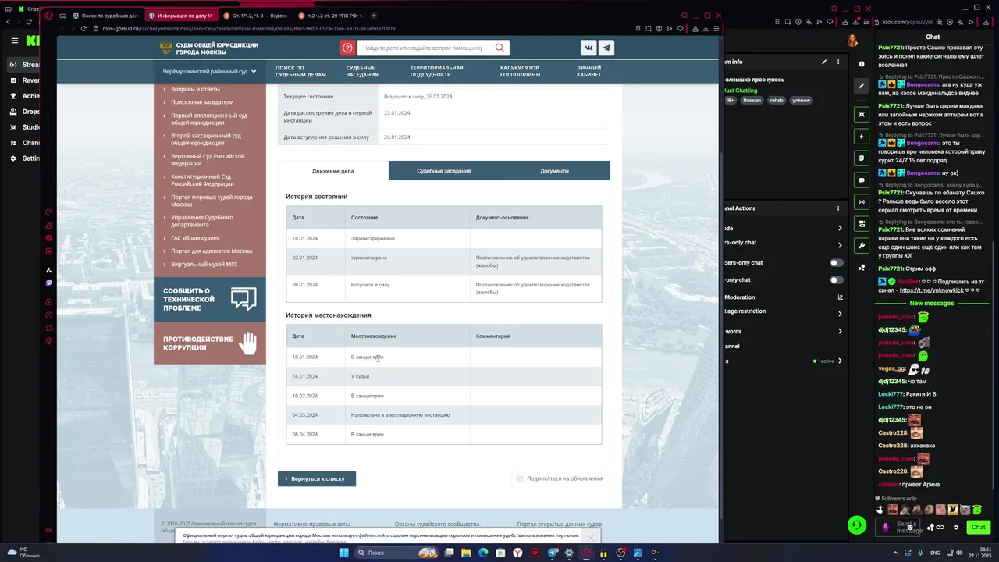Click the green Chat send button

point(978,528)
